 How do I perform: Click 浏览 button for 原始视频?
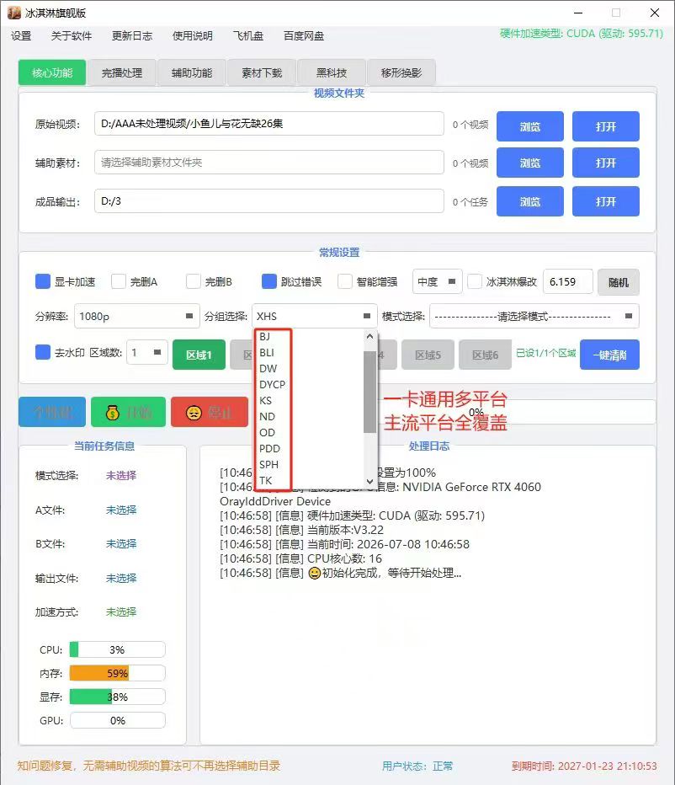[530, 126]
